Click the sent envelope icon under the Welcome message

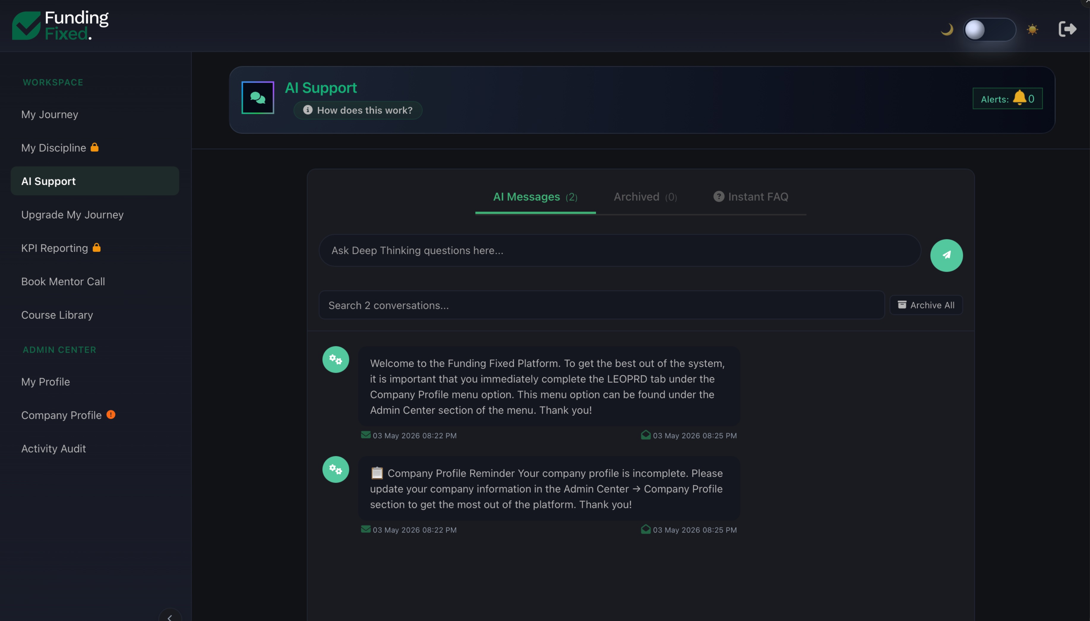(366, 435)
